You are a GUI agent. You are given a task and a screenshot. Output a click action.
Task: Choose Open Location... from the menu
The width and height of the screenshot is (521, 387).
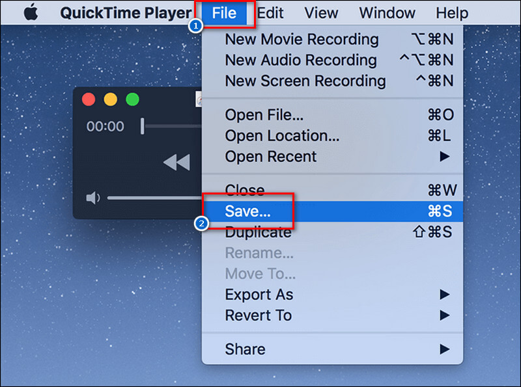click(x=275, y=135)
